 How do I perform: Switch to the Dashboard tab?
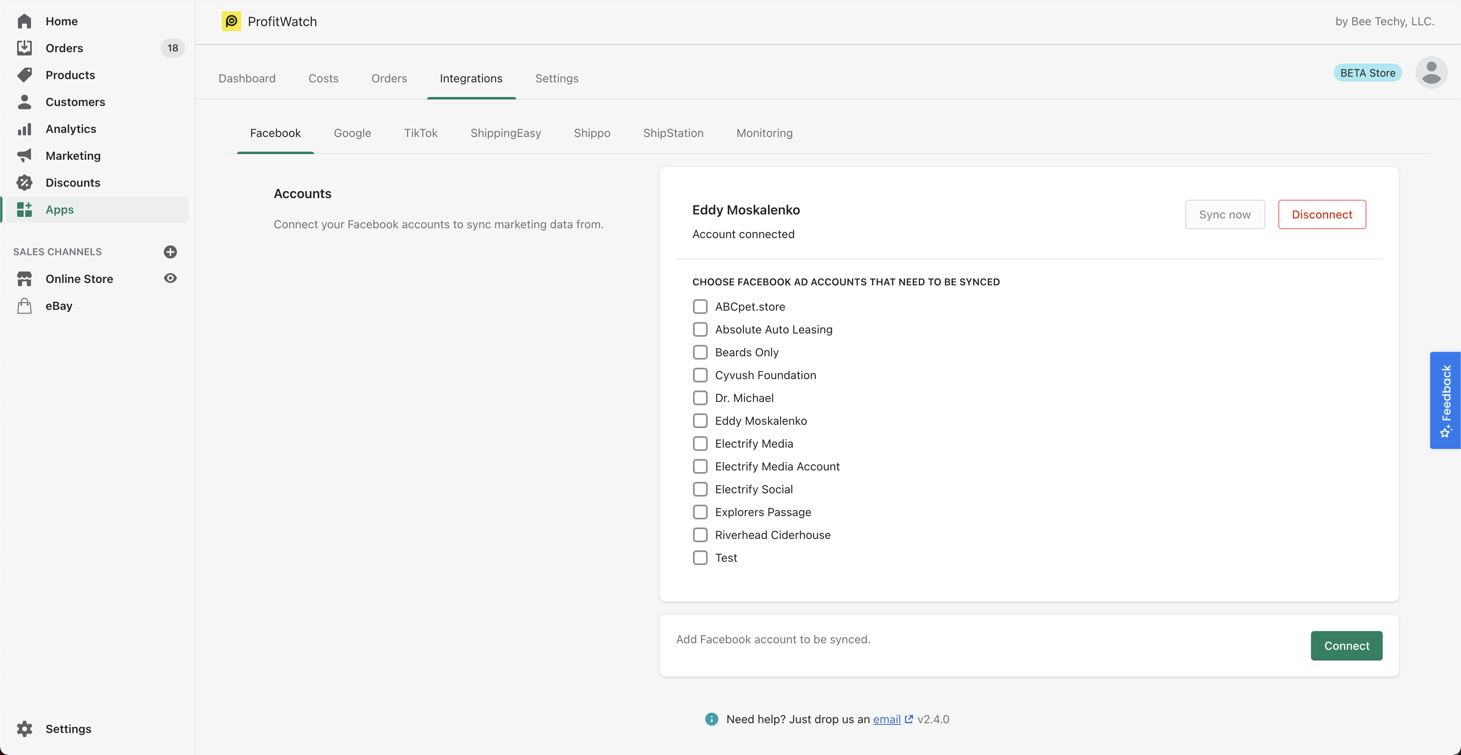pyautogui.click(x=247, y=78)
